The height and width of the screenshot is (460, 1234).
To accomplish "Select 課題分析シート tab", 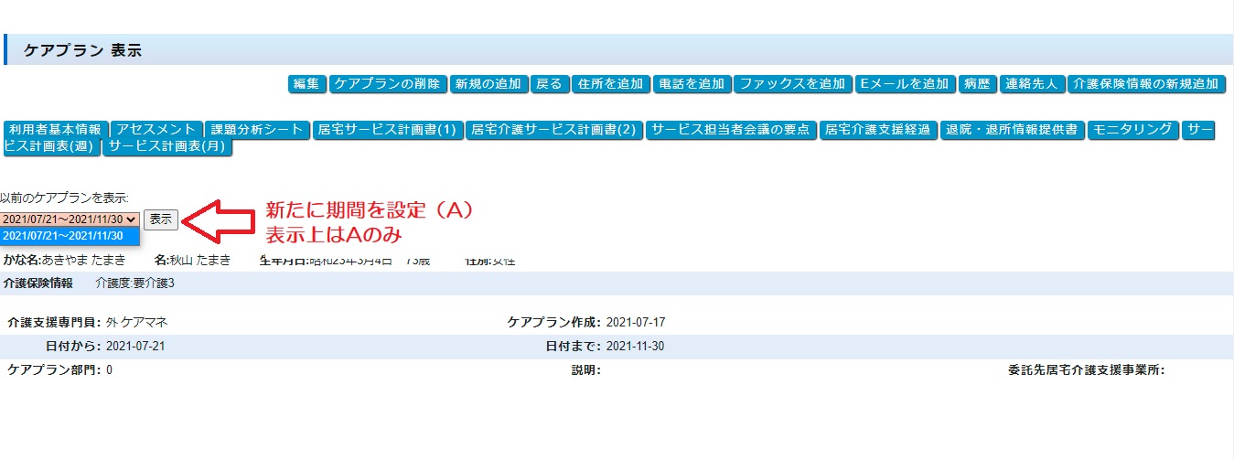I will 256,130.
